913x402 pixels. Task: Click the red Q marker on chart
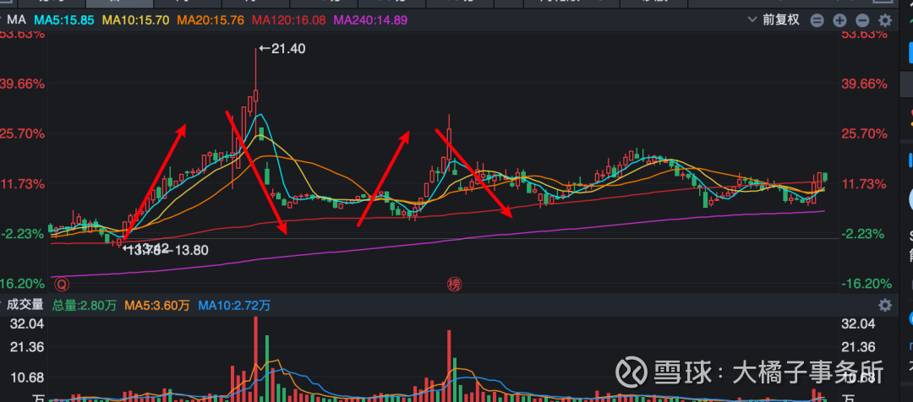pyautogui.click(x=62, y=285)
